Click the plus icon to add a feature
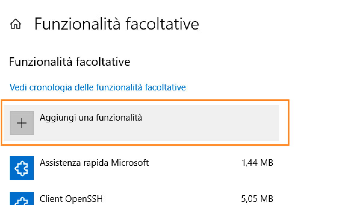Screen dimensions: 348x205 click(x=21, y=122)
